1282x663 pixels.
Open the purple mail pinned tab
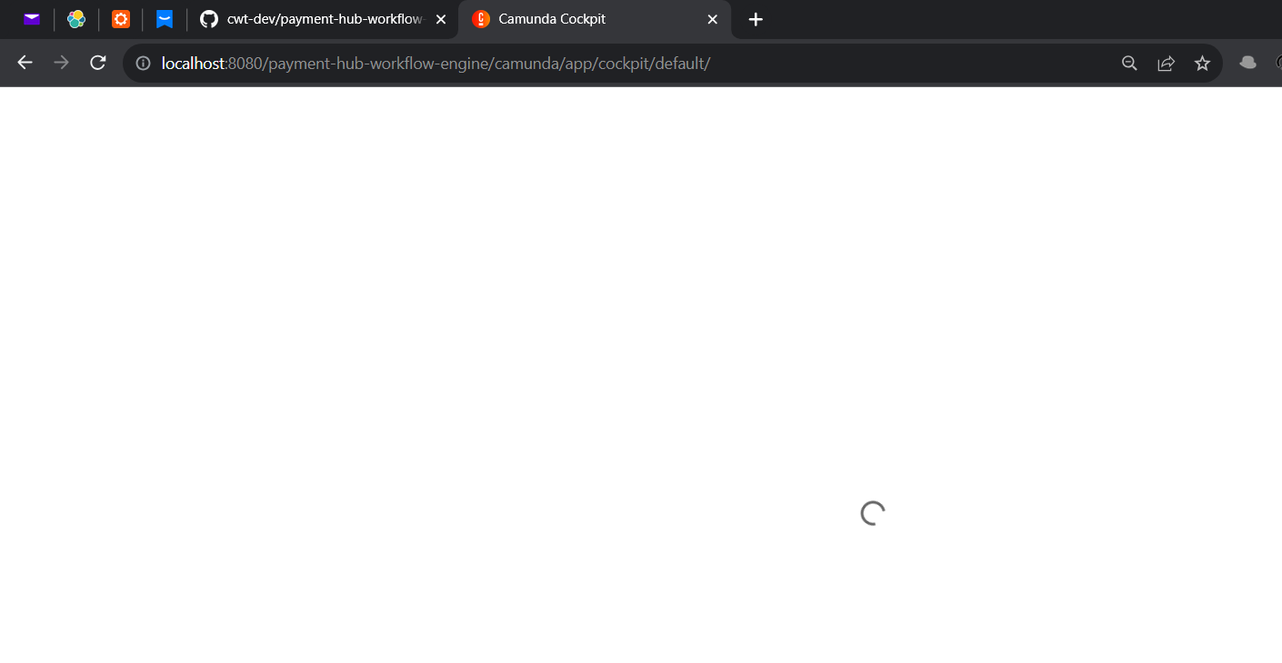click(32, 19)
